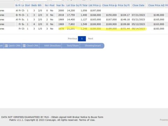Go to Previous results page
This screenshot has height=126, width=168.
click(x=72, y=38)
